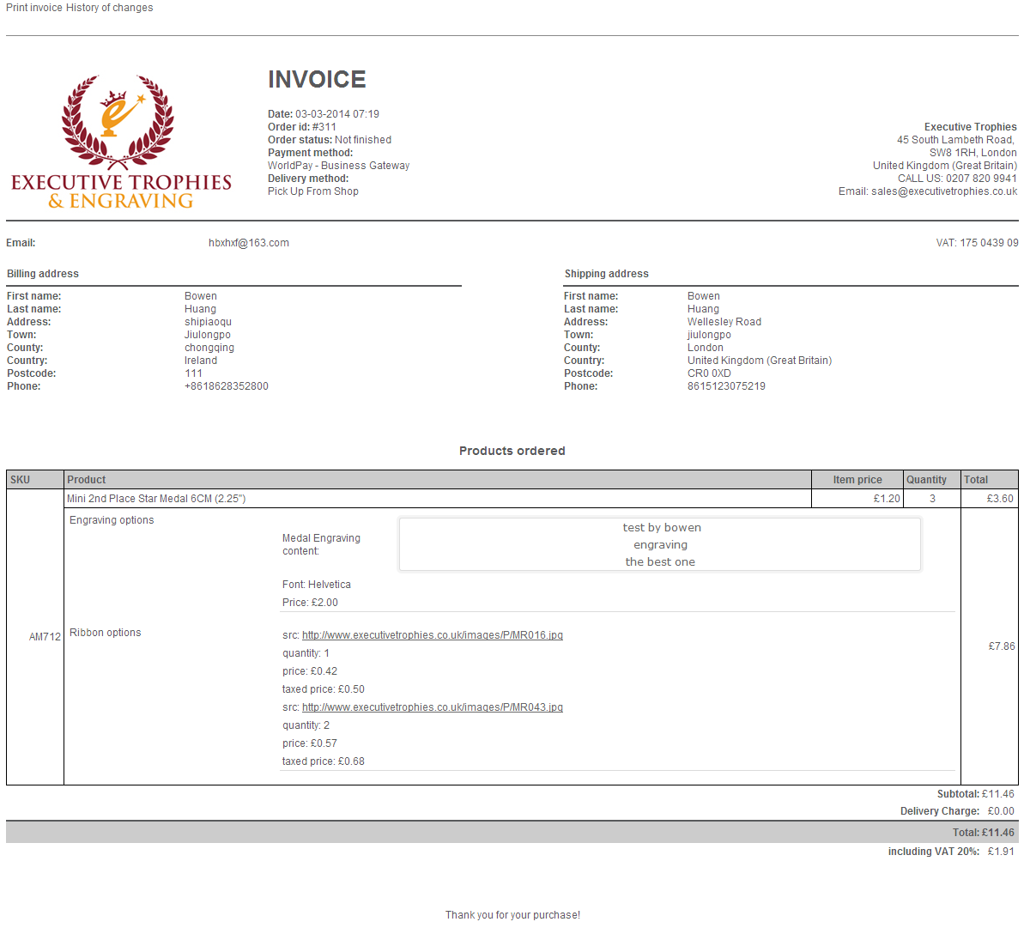Open the MR043.jpg ribbon image link
Viewport: 1024px width, 934px height.
pos(432,707)
